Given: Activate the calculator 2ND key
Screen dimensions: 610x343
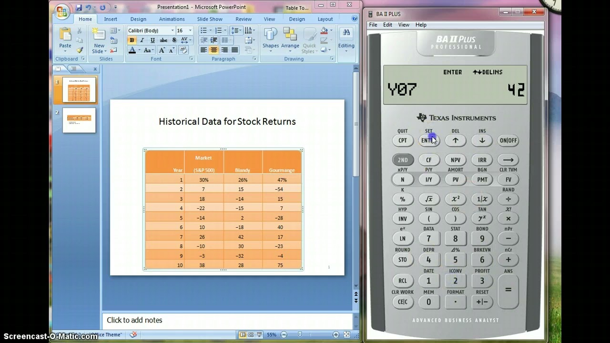Looking at the screenshot, I should tap(403, 160).
